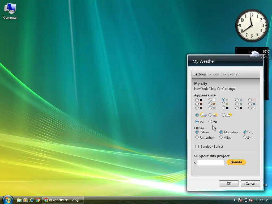Screen dimensions: 272x204
Task: Select the 24h time format
Action: 245,137
